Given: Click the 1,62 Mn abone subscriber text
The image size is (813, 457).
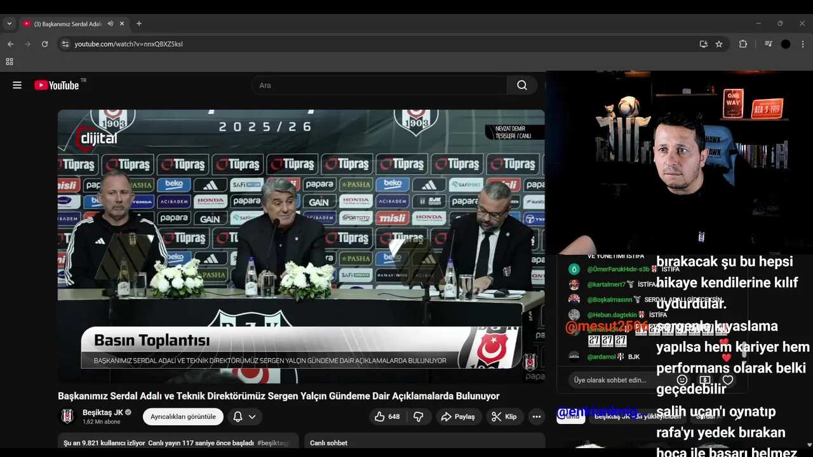Looking at the screenshot, I should pos(101,421).
